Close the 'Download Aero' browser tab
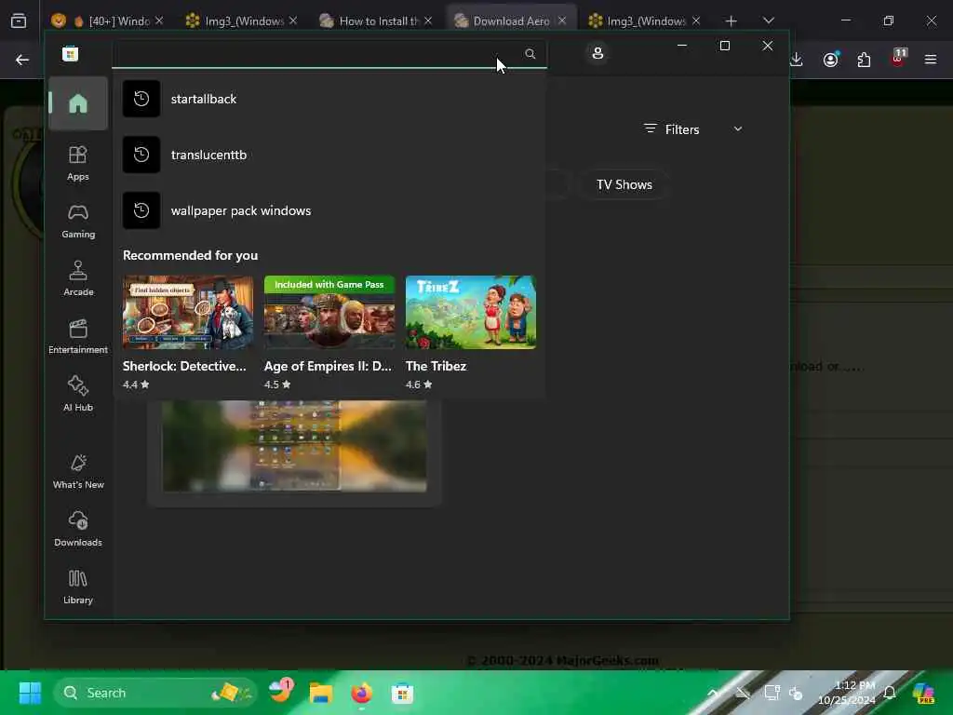953x715 pixels. [562, 20]
